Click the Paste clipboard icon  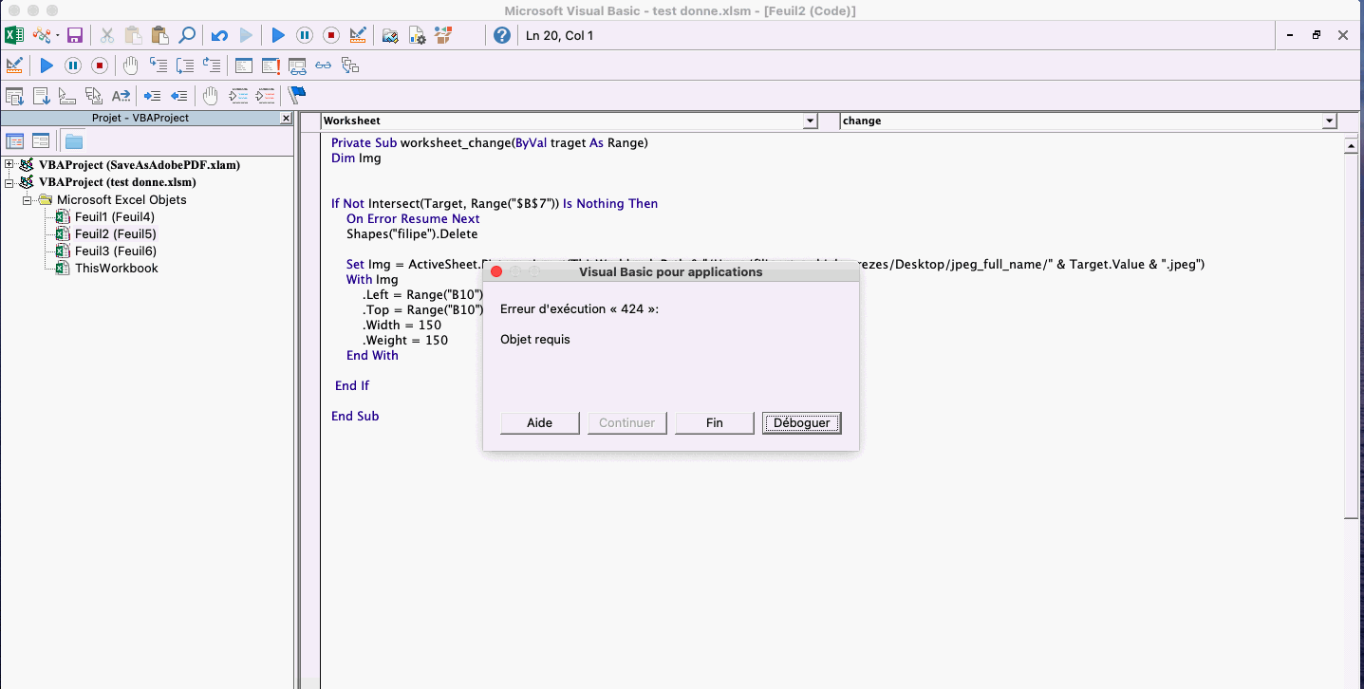point(160,35)
